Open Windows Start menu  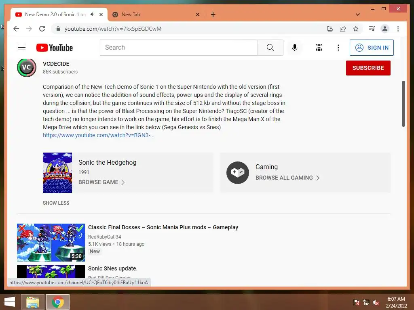pos(10,302)
